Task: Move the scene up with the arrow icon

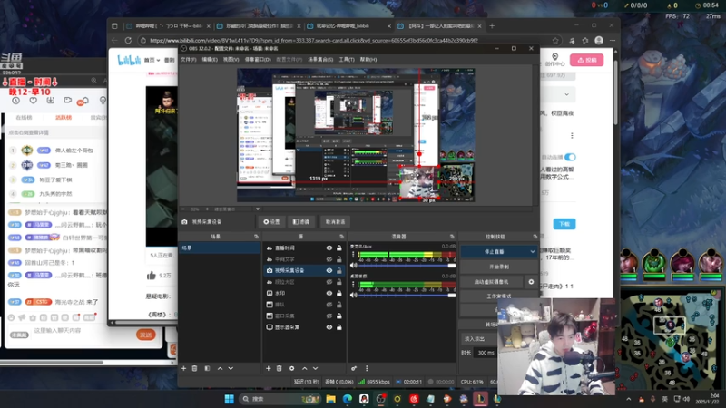Action: click(x=220, y=369)
